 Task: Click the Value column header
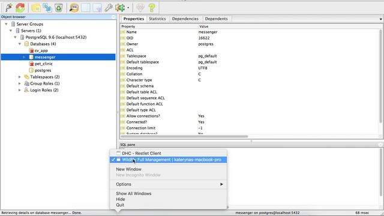click(x=204, y=26)
